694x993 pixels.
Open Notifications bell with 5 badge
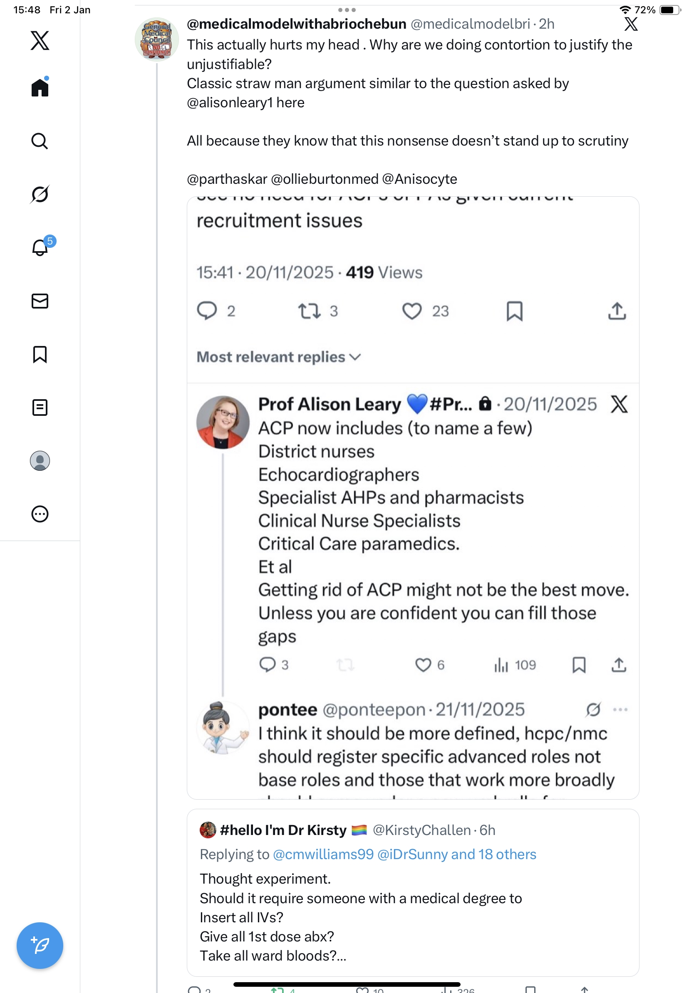(40, 247)
